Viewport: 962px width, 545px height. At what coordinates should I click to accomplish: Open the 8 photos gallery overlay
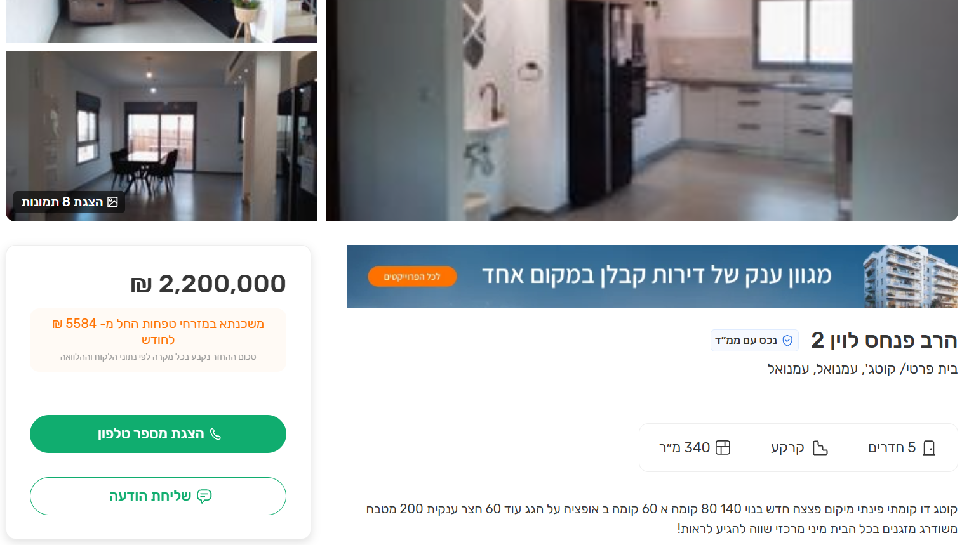click(69, 202)
